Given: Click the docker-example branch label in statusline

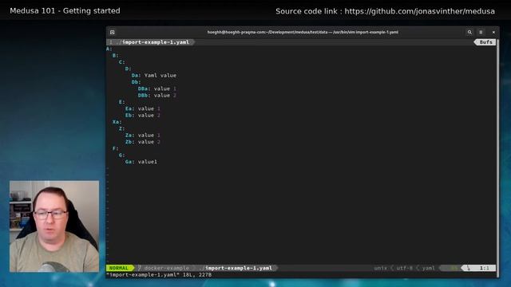Looking at the screenshot, I should tap(166, 268).
